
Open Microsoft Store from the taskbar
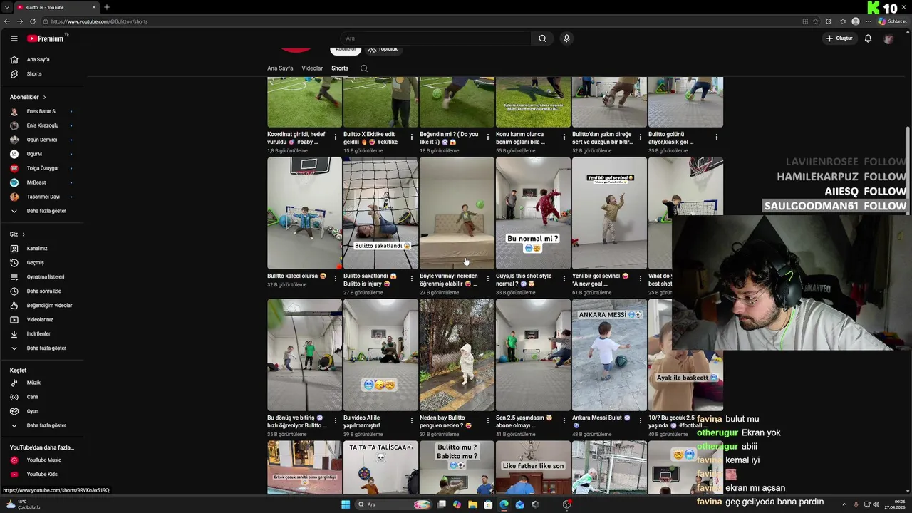point(488,504)
